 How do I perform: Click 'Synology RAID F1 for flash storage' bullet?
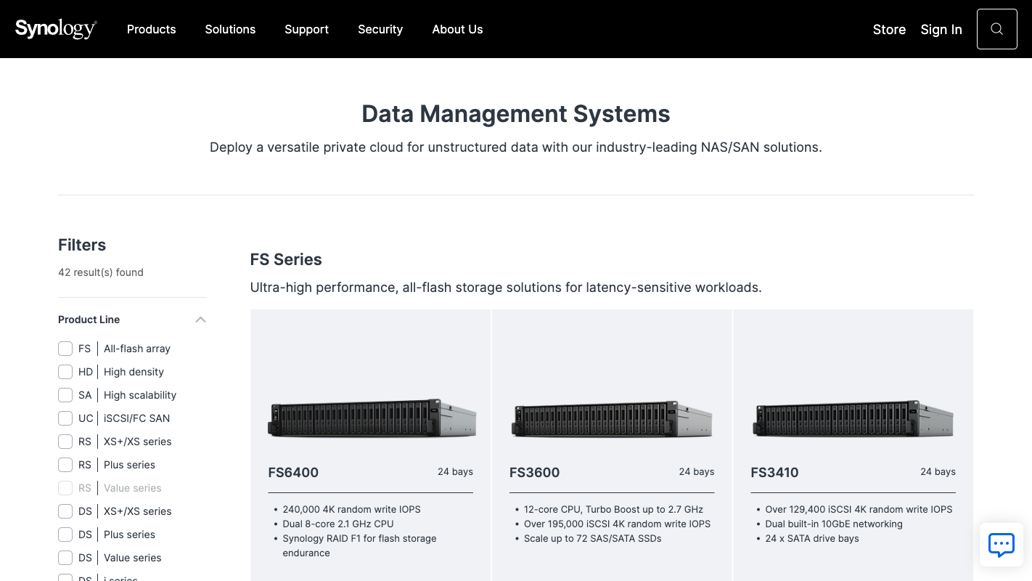point(359,545)
